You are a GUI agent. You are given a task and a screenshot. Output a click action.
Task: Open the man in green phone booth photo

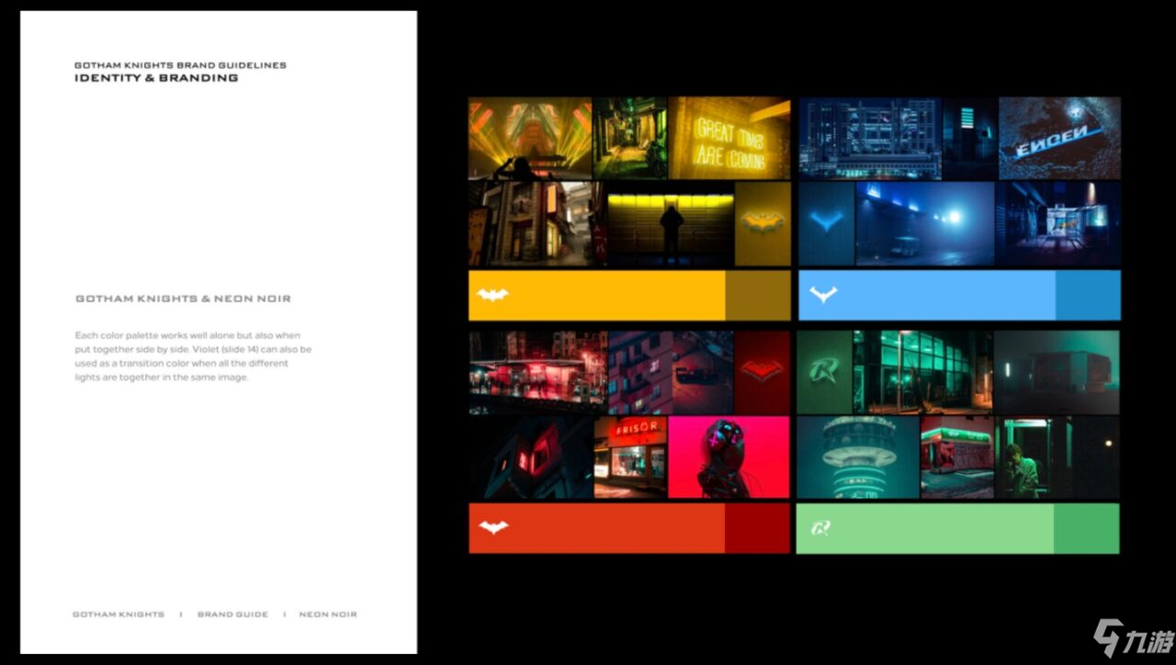1057,457
